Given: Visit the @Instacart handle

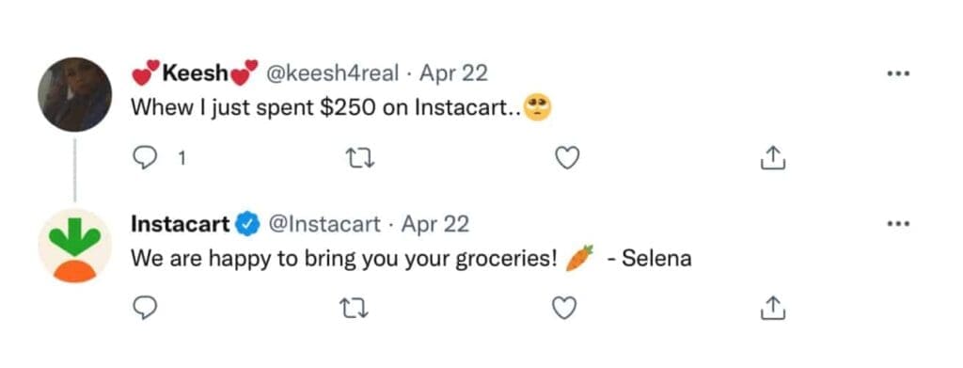Looking at the screenshot, I should (x=324, y=224).
